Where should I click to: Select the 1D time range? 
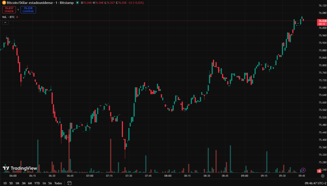(5, 183)
